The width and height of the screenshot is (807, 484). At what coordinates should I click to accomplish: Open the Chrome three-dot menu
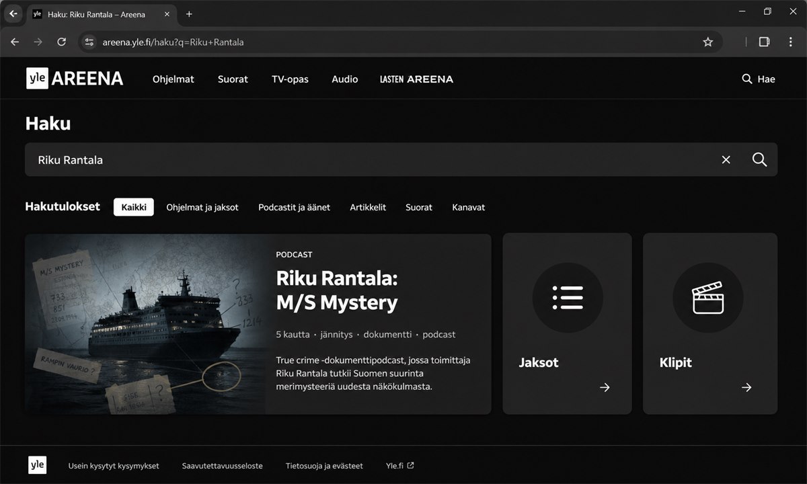click(791, 42)
